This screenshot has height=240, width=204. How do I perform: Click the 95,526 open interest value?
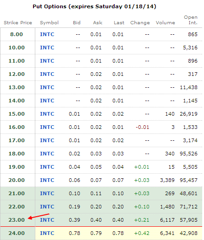189,154
